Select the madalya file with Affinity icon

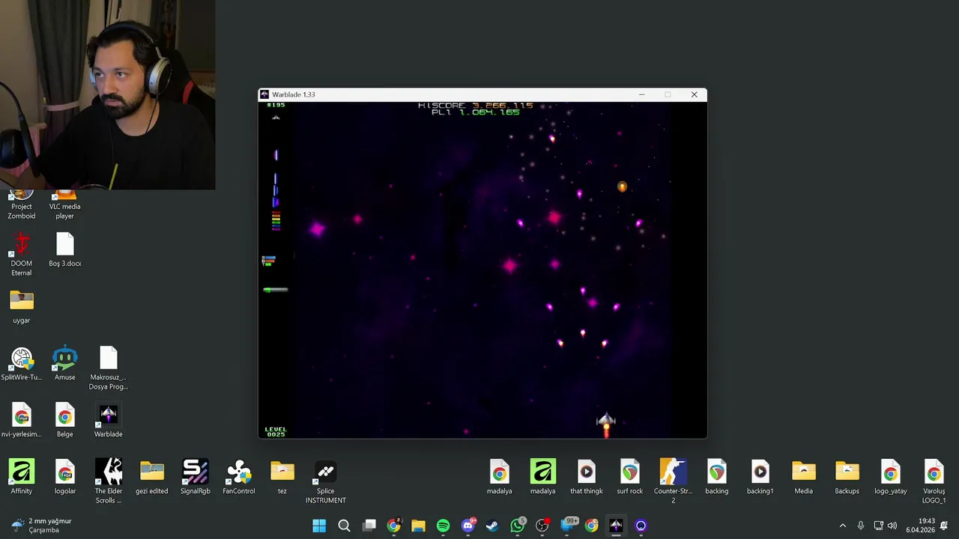coord(543,477)
